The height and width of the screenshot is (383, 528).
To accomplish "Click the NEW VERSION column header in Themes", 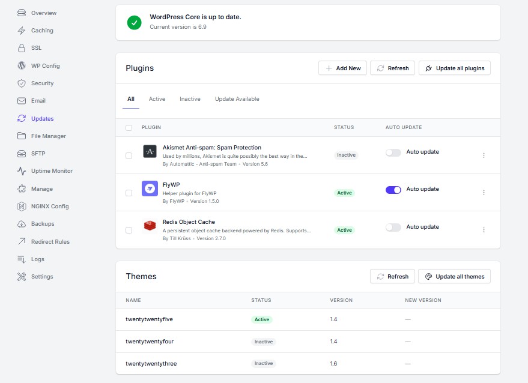I will (423, 300).
